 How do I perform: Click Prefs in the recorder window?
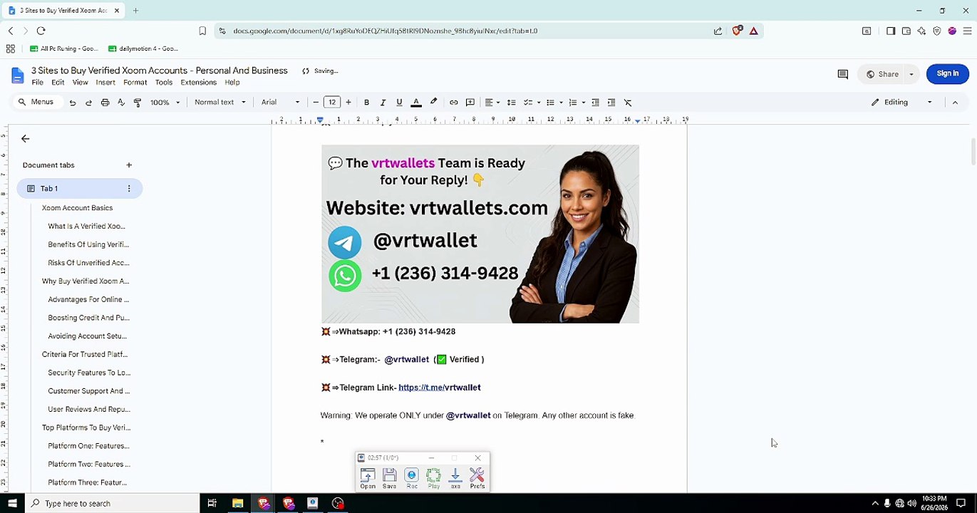(477, 478)
